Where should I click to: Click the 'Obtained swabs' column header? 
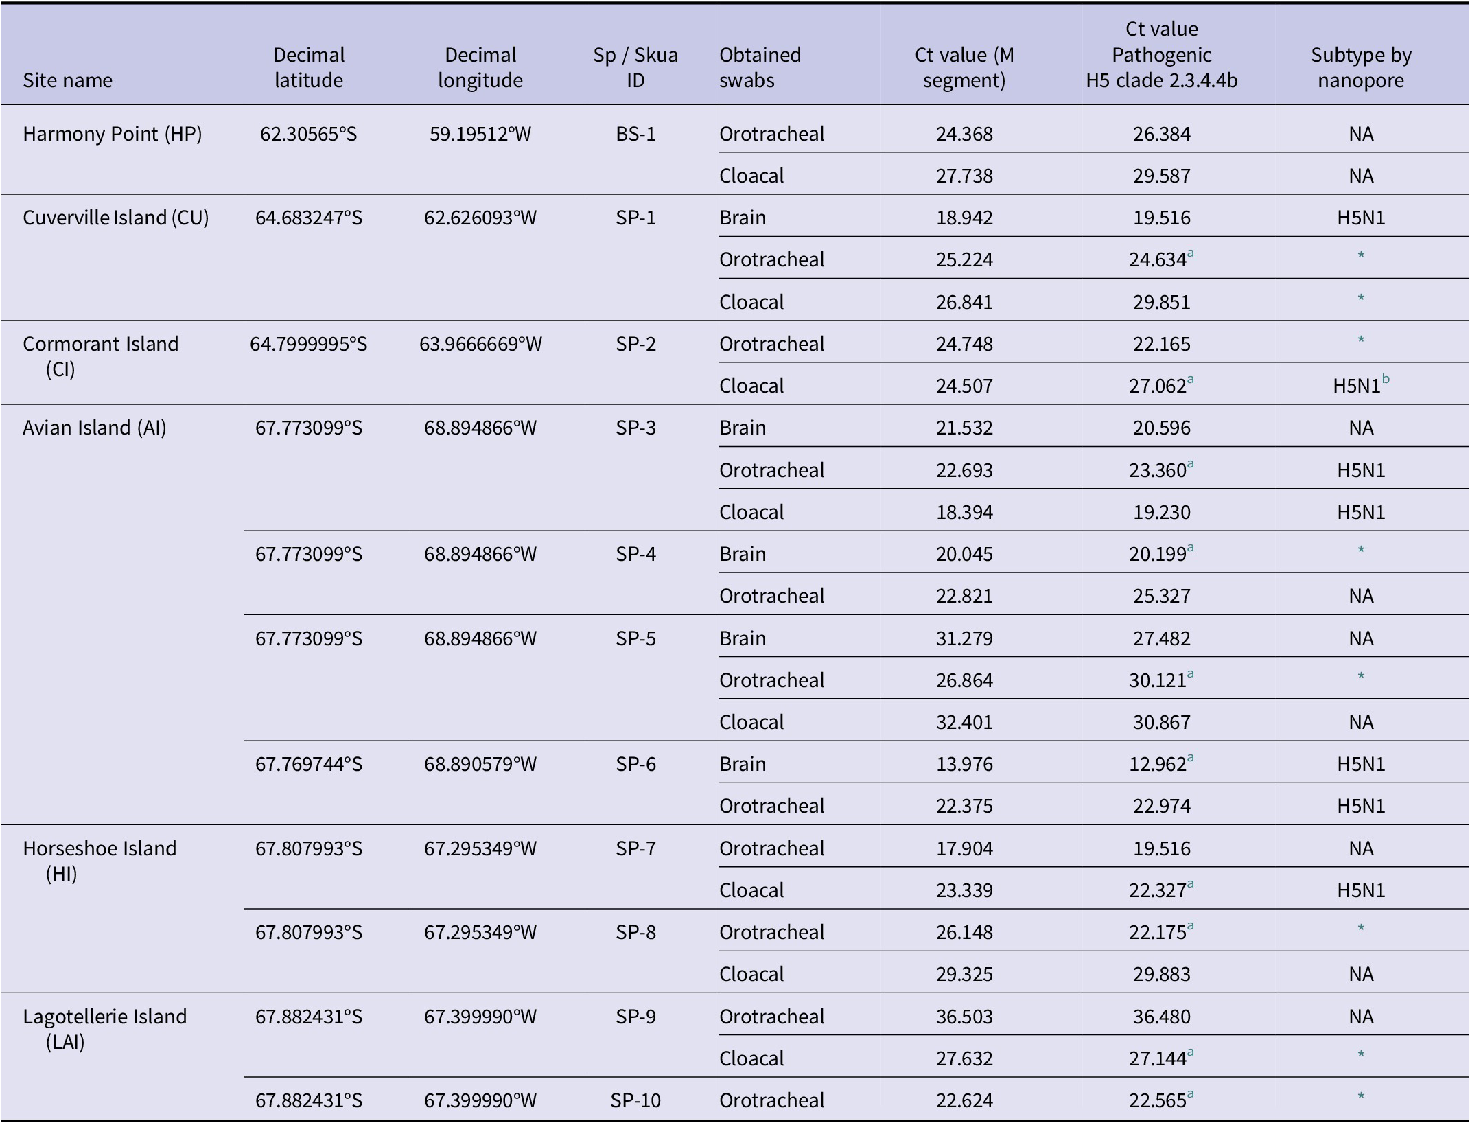[x=760, y=67]
